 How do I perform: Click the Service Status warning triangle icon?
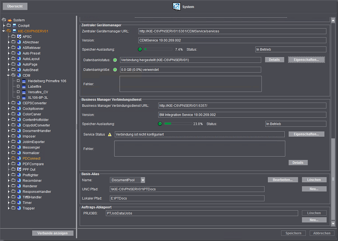pyautogui.click(x=110, y=134)
